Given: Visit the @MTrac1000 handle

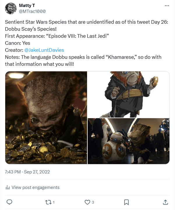Looking at the screenshot, I should click(32, 11).
